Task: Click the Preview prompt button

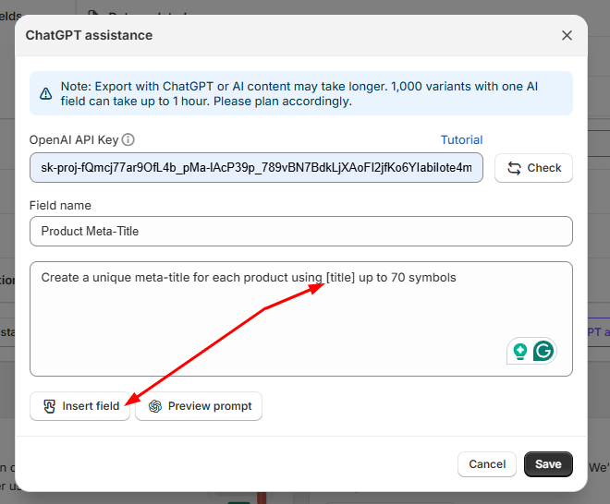Action: point(199,406)
